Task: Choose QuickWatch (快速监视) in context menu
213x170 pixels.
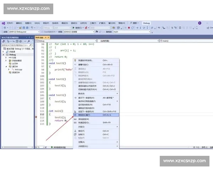Action: pyautogui.click(x=84, y=123)
